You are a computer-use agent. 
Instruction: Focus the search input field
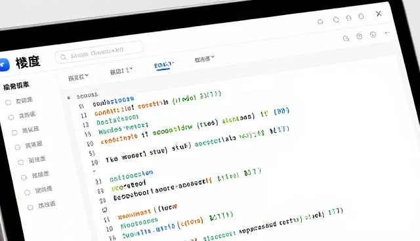click(x=99, y=52)
